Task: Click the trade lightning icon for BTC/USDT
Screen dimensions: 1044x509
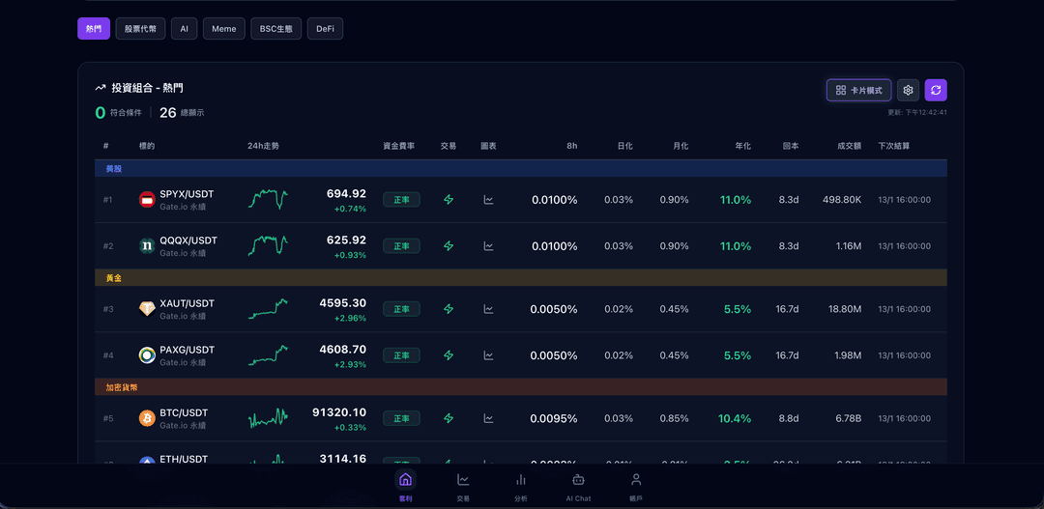Action: click(449, 418)
